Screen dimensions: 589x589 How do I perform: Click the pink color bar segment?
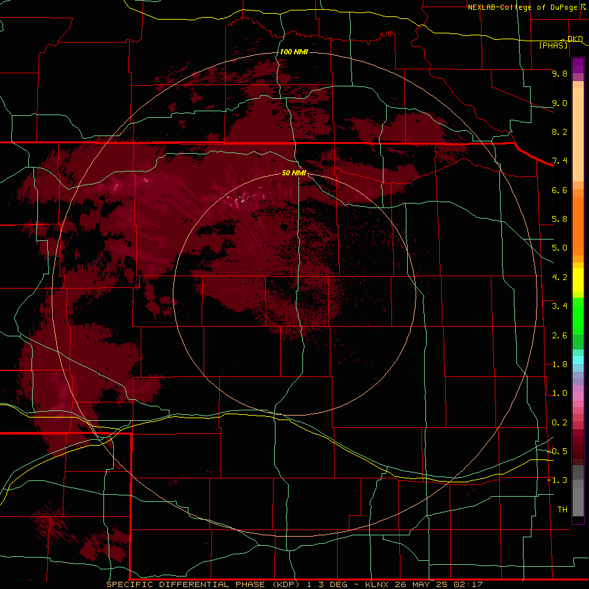[578, 397]
